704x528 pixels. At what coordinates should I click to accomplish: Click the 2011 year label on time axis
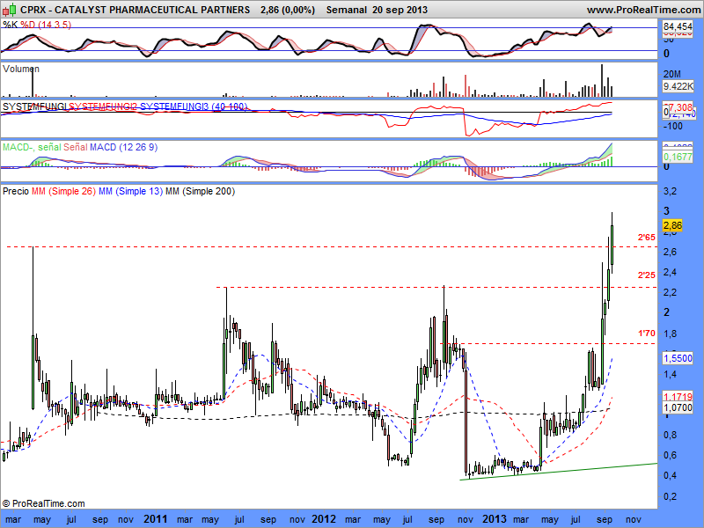click(156, 519)
